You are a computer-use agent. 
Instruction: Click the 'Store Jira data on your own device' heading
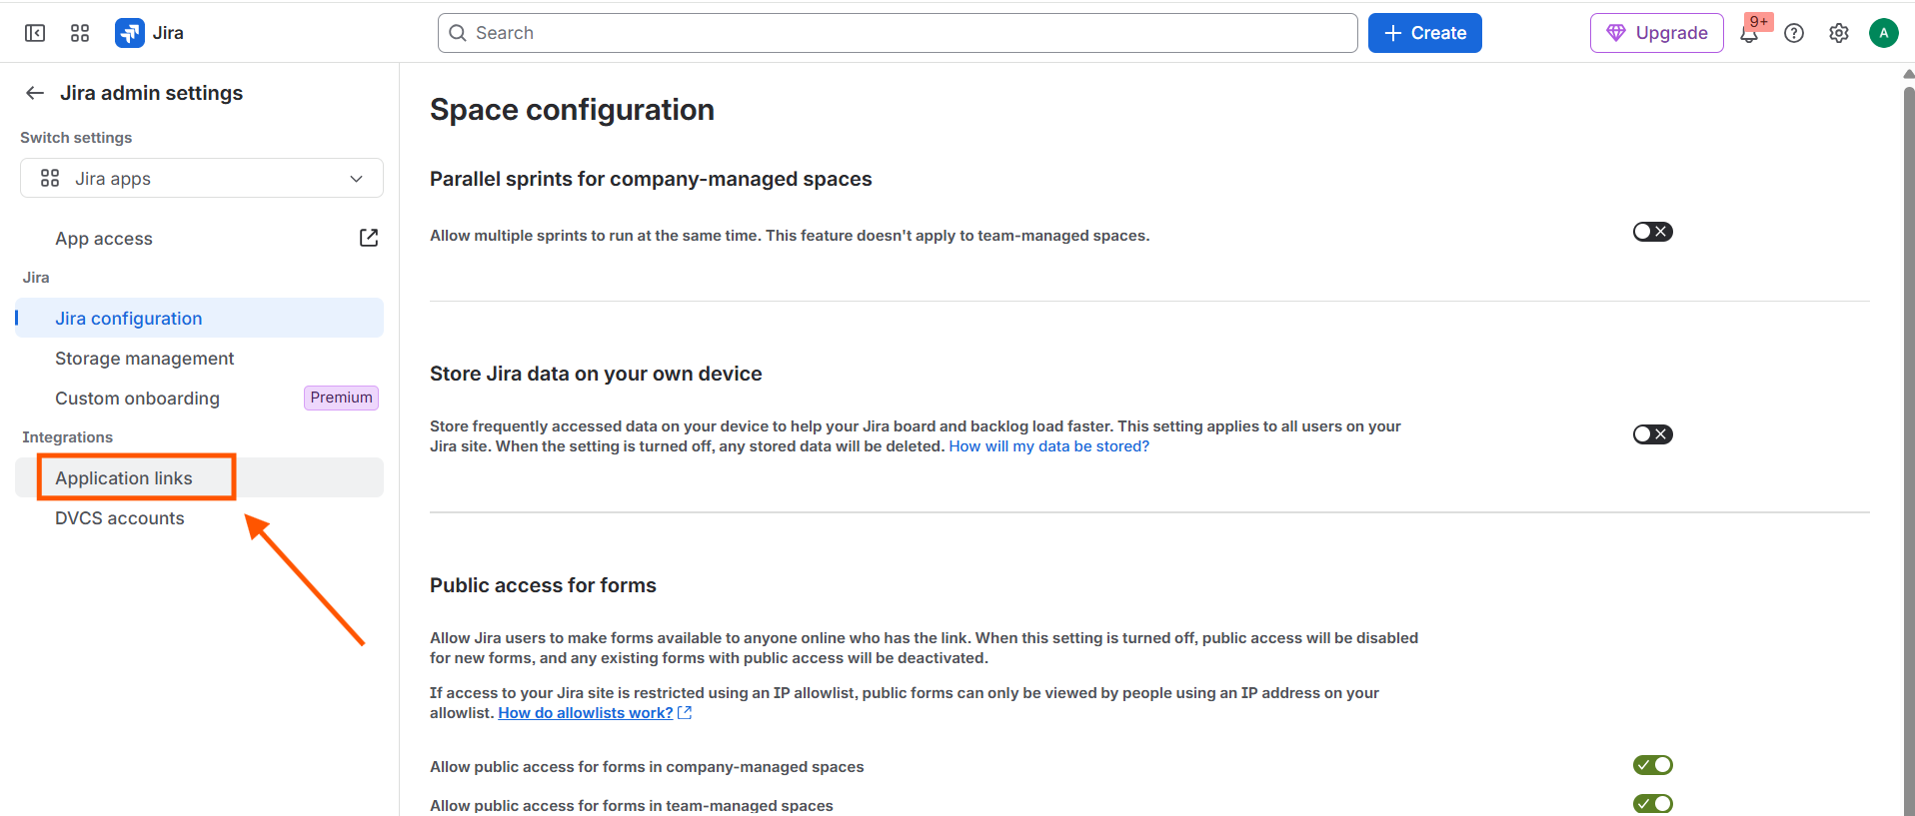pyautogui.click(x=596, y=374)
